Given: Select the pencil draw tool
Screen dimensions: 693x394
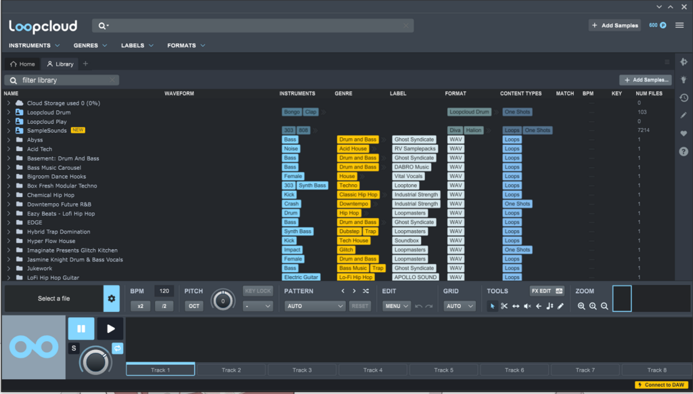Looking at the screenshot, I should point(560,306).
